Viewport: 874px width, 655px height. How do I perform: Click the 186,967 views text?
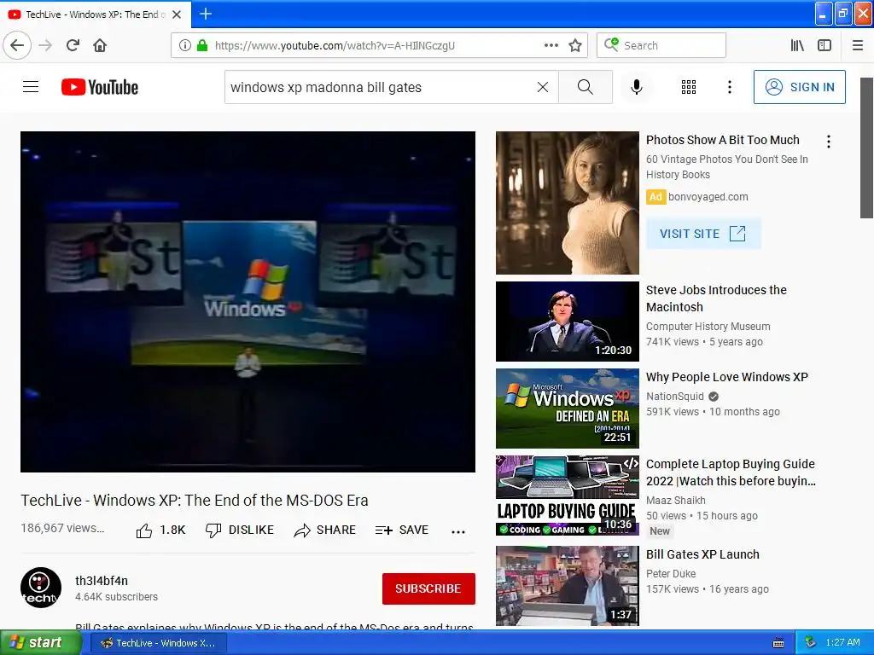[x=62, y=528]
